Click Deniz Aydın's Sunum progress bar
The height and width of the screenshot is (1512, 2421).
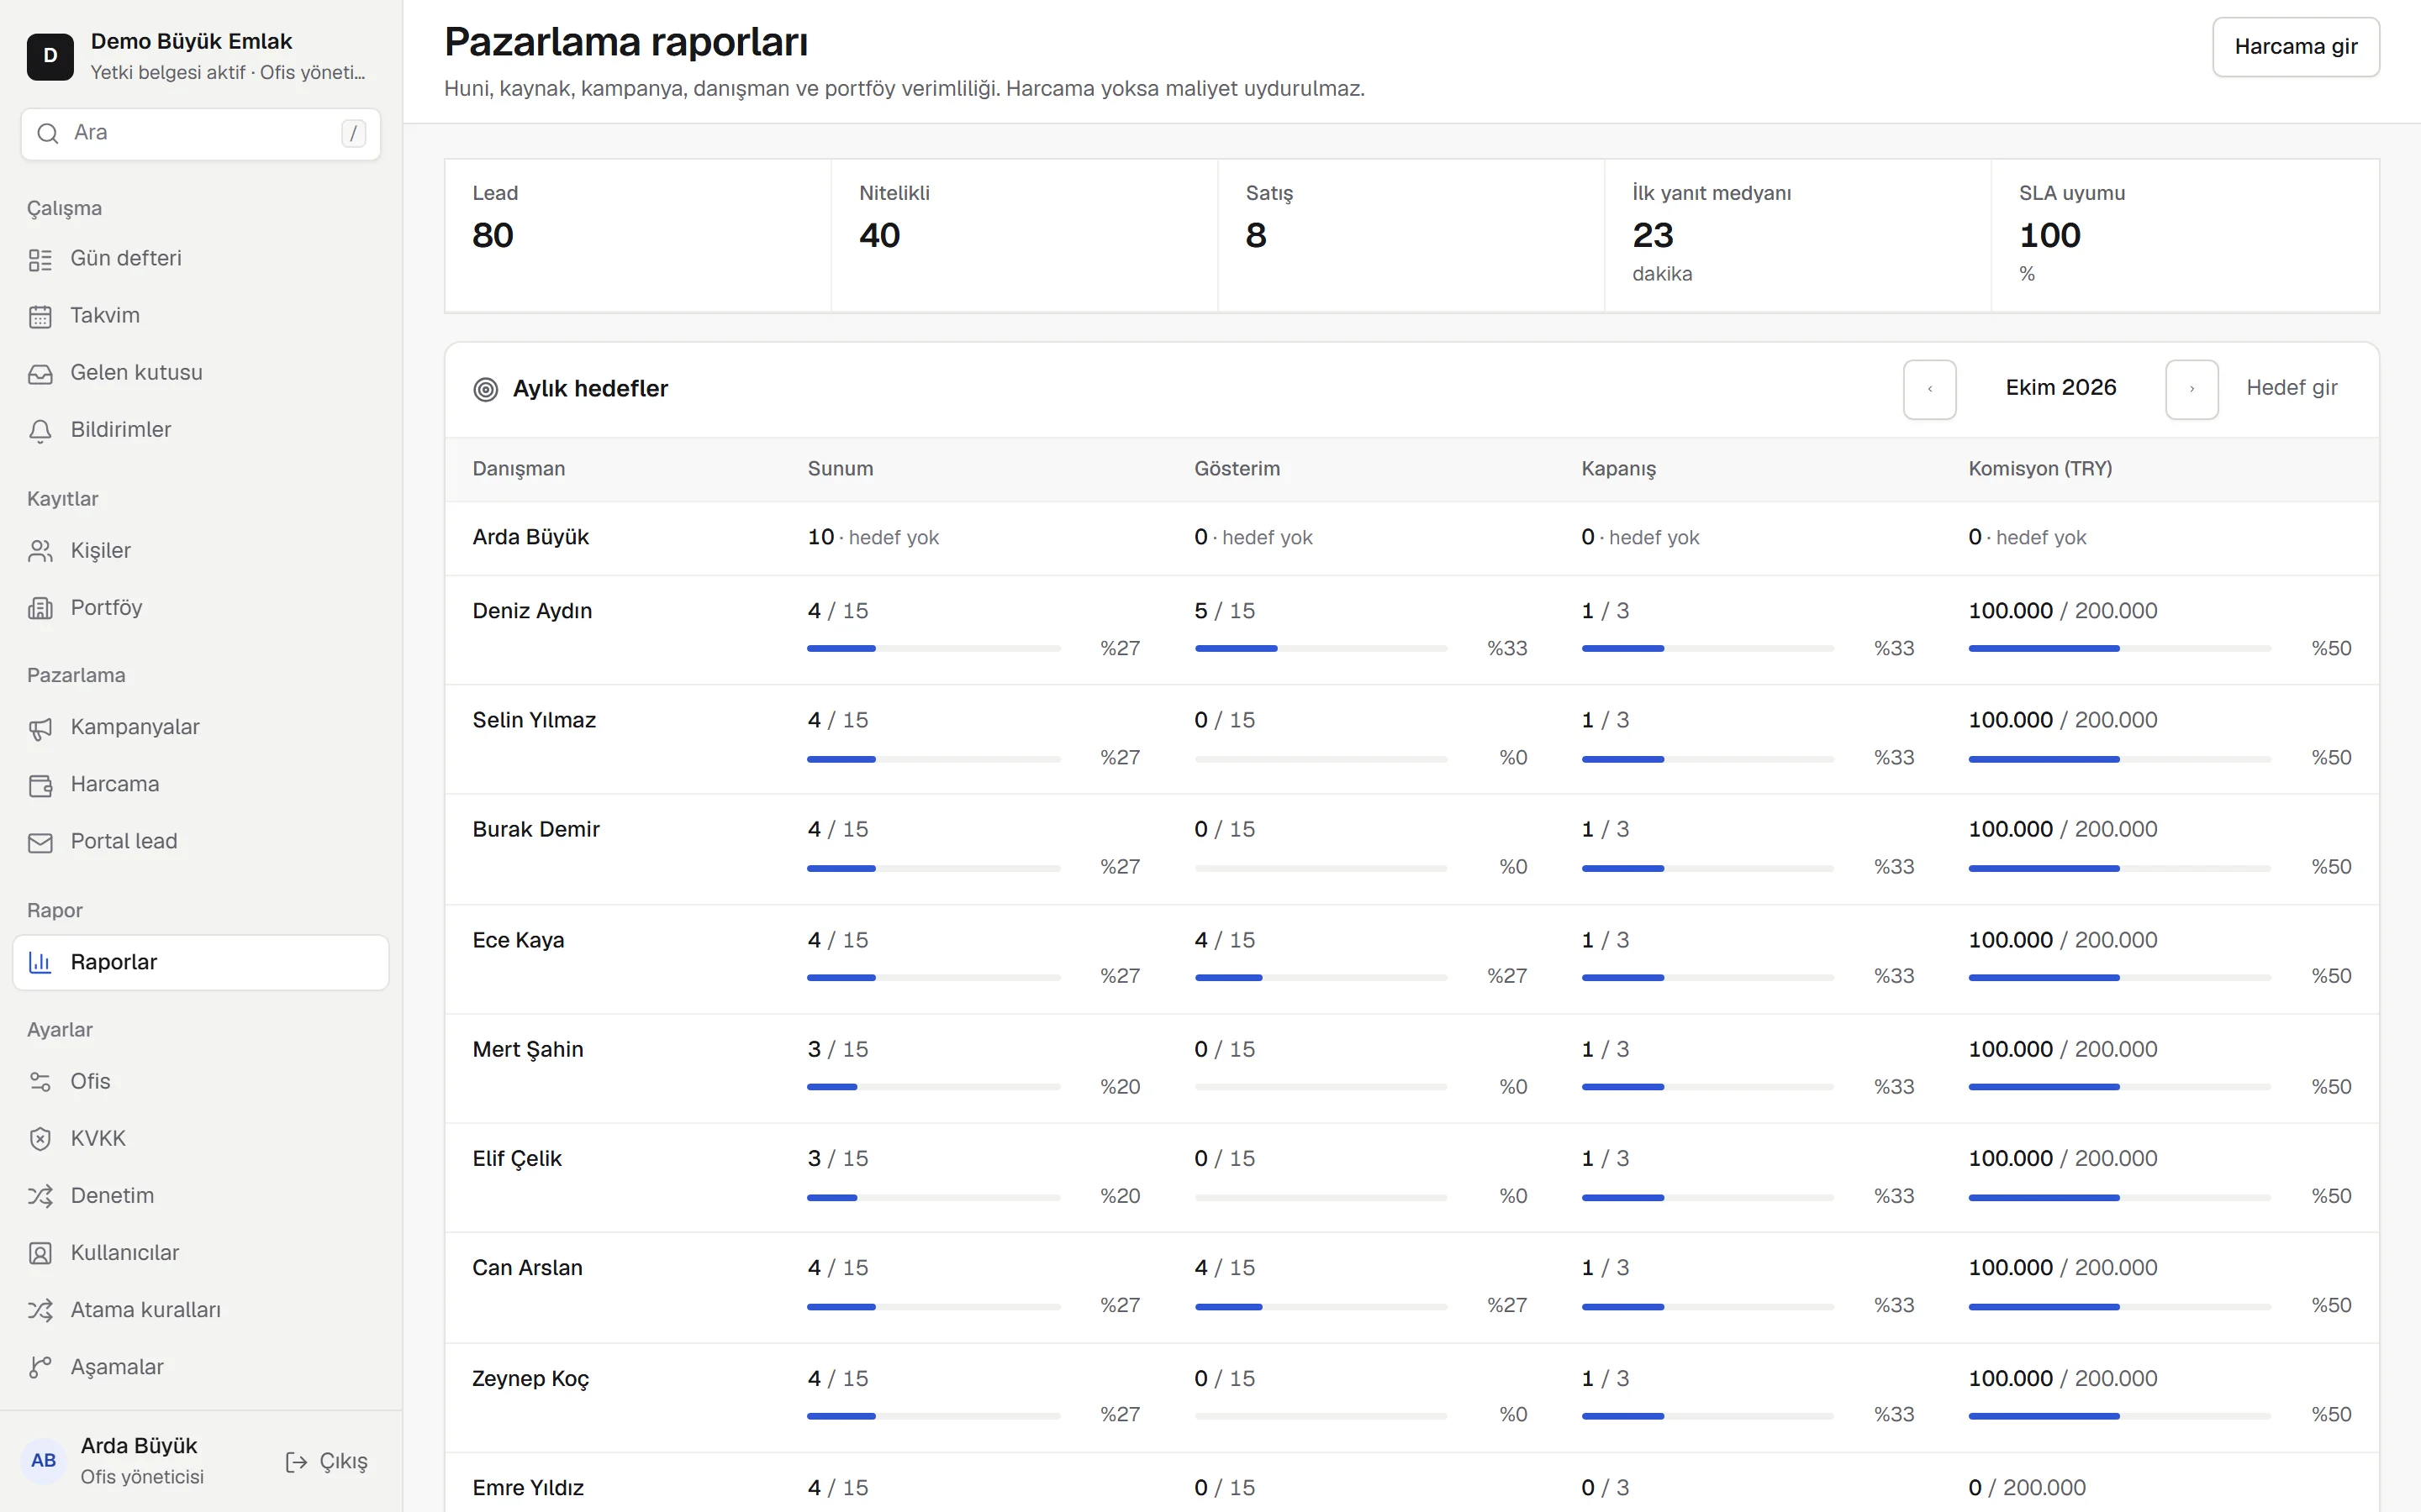(933, 649)
